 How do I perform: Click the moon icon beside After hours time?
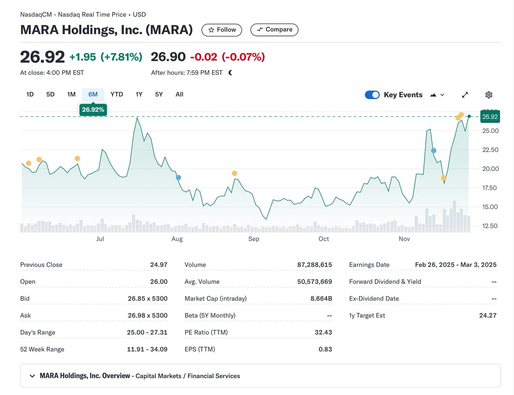point(230,72)
